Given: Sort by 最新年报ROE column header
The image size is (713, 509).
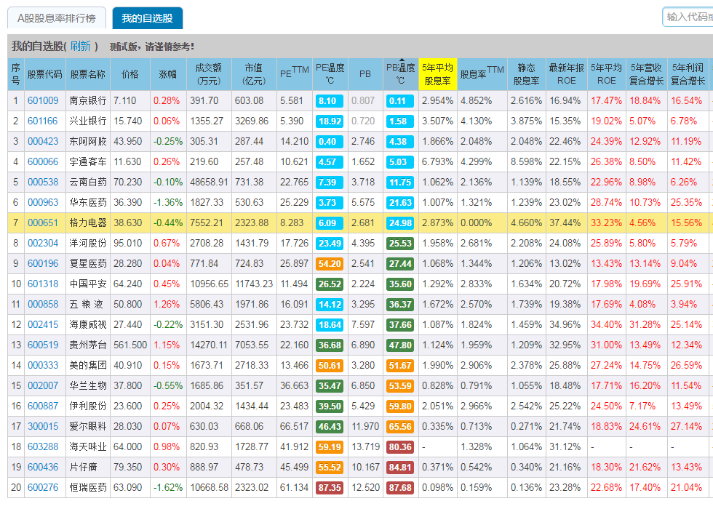Looking at the screenshot, I should pos(566,74).
